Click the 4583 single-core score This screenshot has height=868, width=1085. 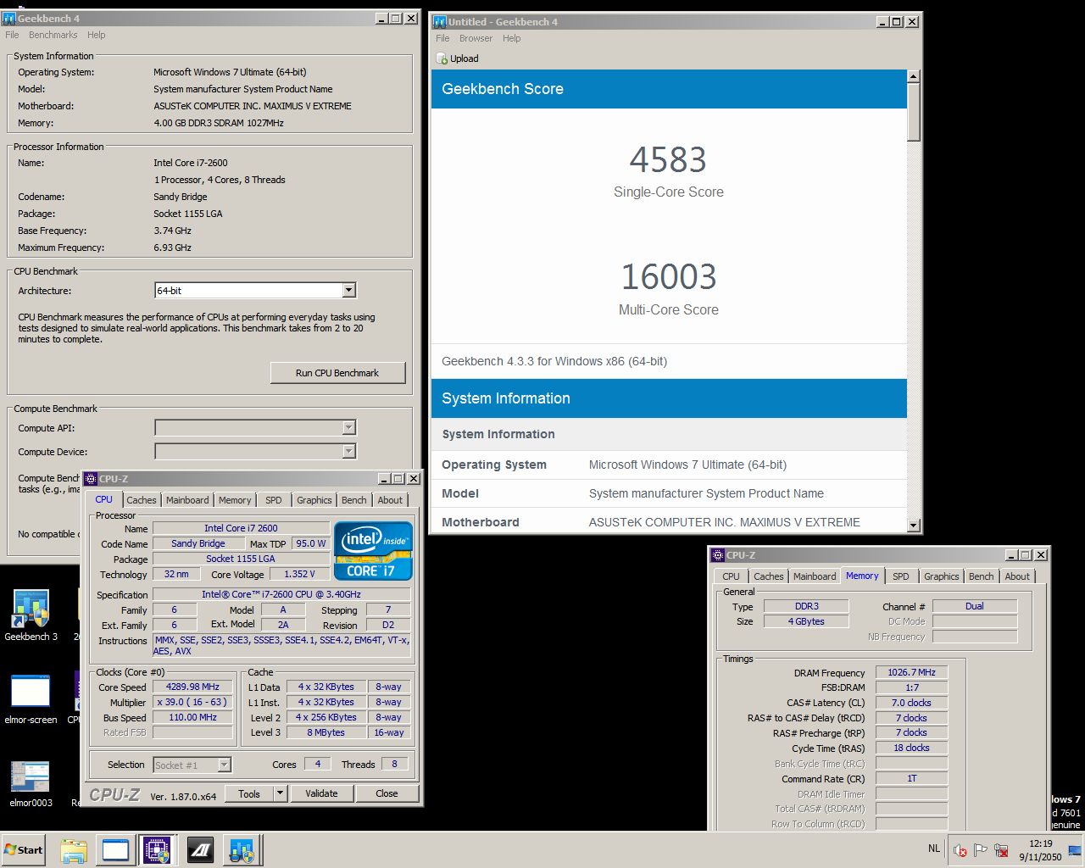click(668, 159)
